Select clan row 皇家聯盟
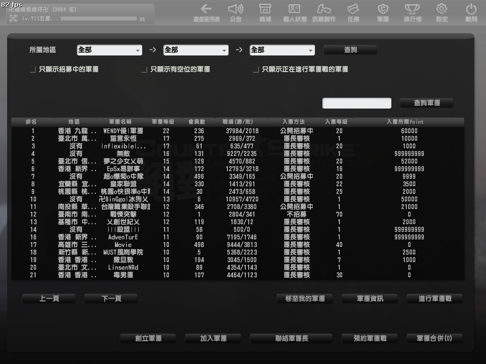This screenshot has height=364, width=486. (x=238, y=184)
